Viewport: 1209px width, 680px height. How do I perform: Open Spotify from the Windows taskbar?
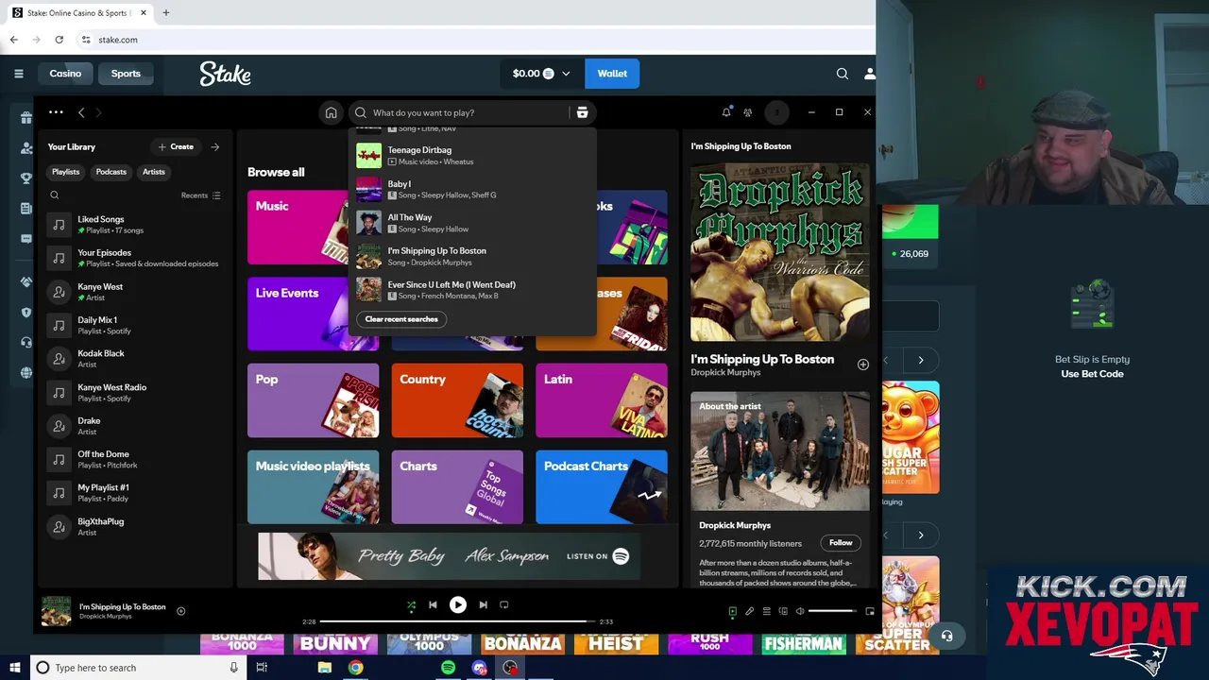click(x=448, y=668)
